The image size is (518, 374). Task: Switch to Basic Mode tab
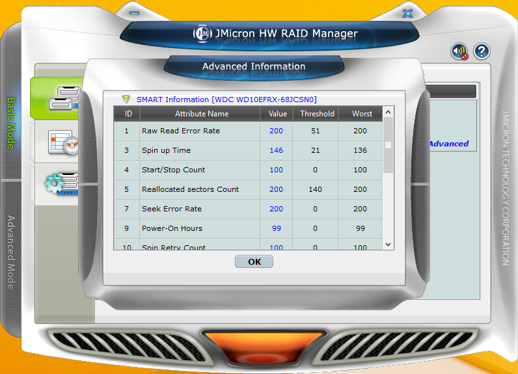(x=11, y=123)
